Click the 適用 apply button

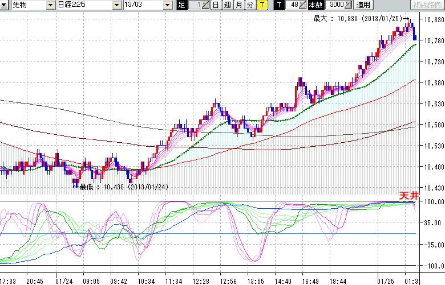(363, 5)
